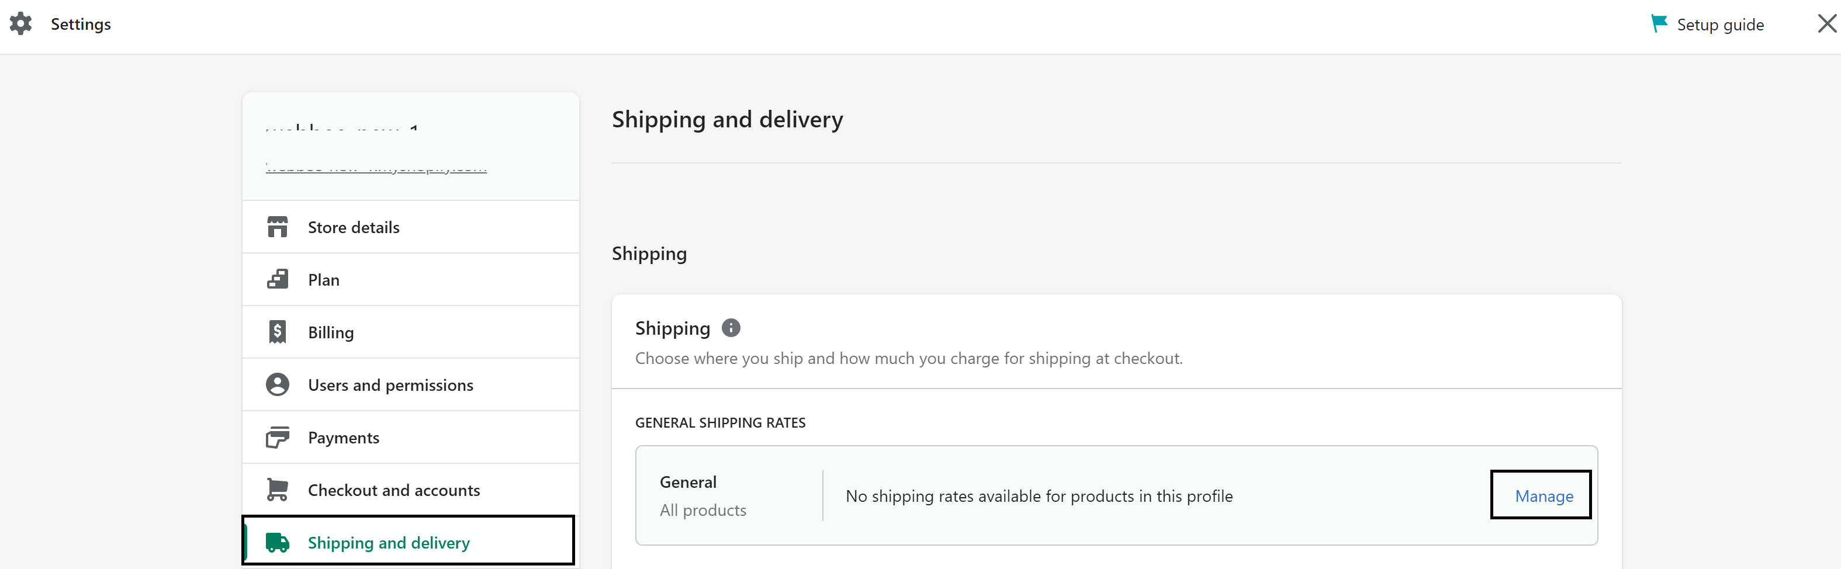Viewport: 1841px width, 569px height.
Task: Click the Settings gear icon
Action: point(20,23)
